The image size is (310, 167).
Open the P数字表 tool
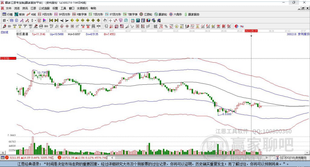pos(80,14)
